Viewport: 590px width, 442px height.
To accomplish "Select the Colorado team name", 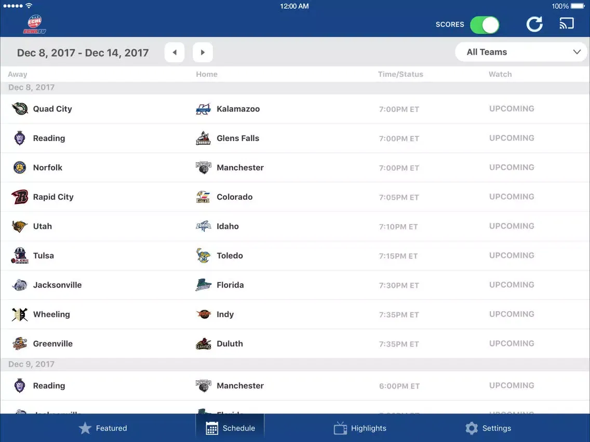I will point(234,197).
